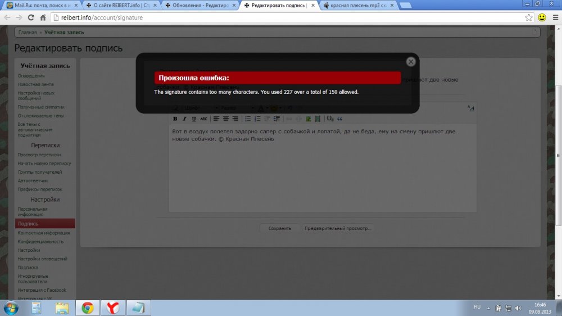
Task: Close the Редактировать подпись tab
Action: [313, 6]
